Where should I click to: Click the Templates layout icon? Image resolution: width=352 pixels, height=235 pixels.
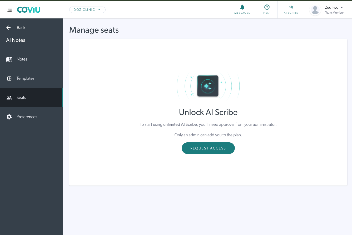click(x=9, y=78)
